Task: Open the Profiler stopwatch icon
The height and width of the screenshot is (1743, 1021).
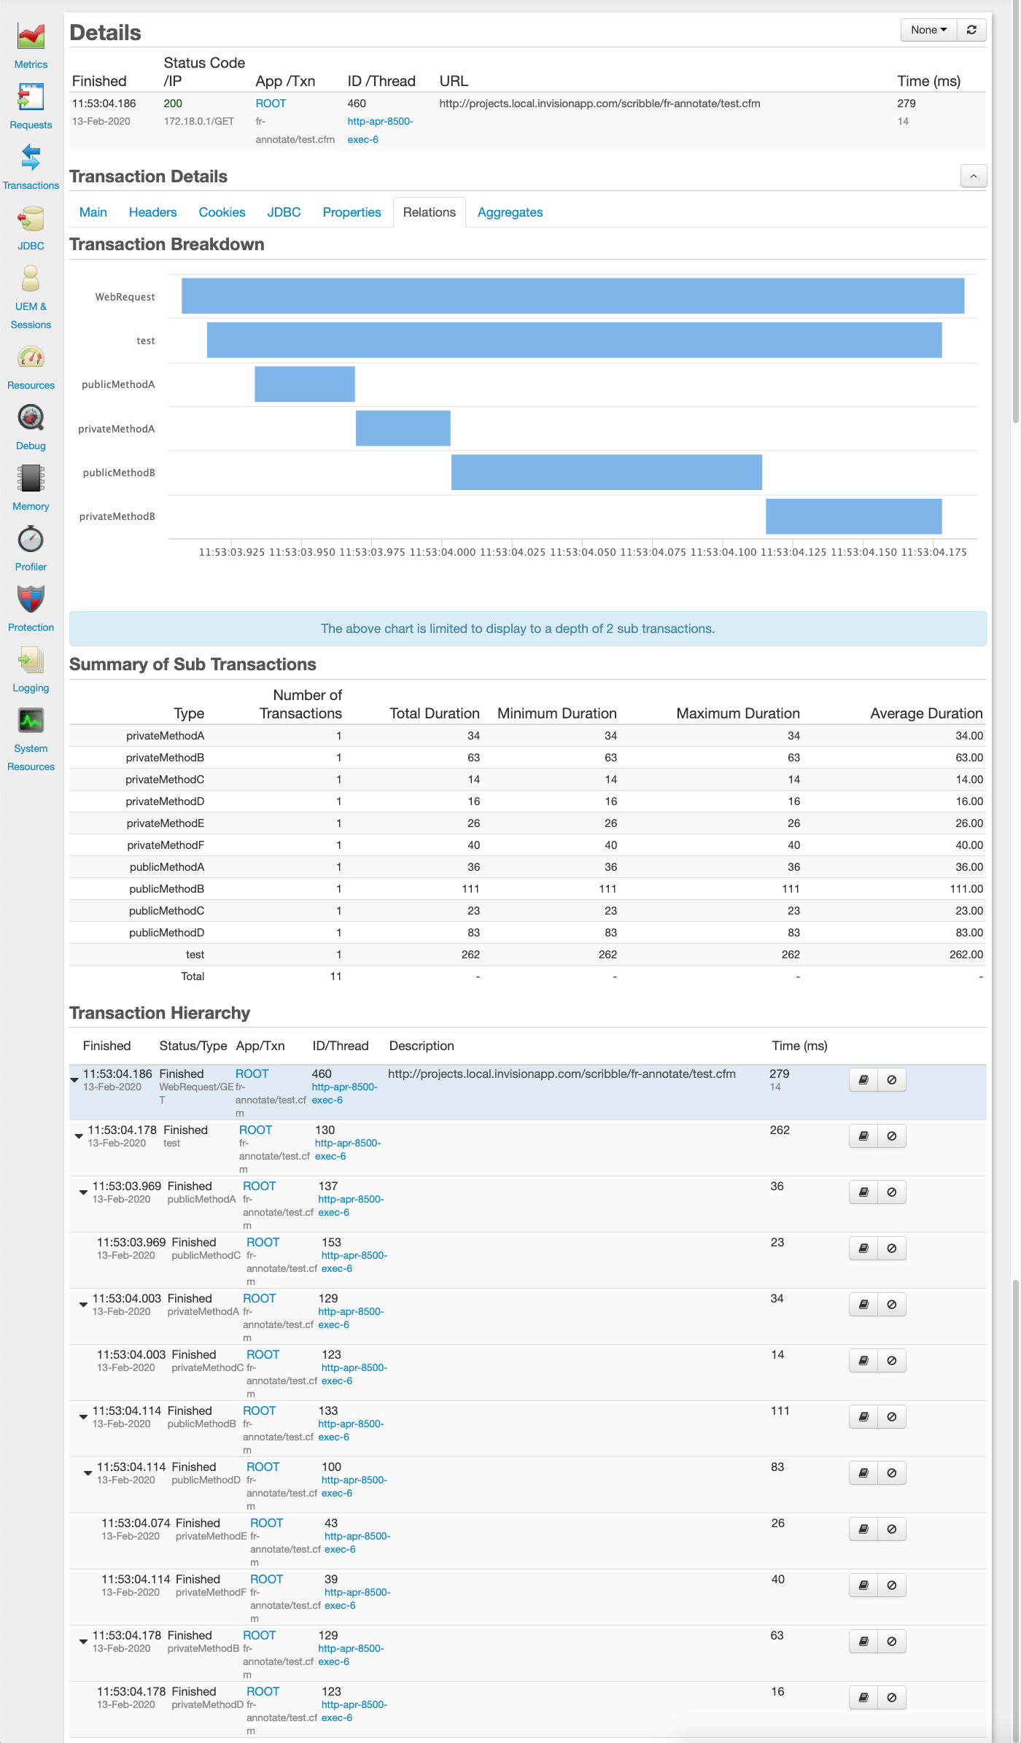Action: [31, 540]
